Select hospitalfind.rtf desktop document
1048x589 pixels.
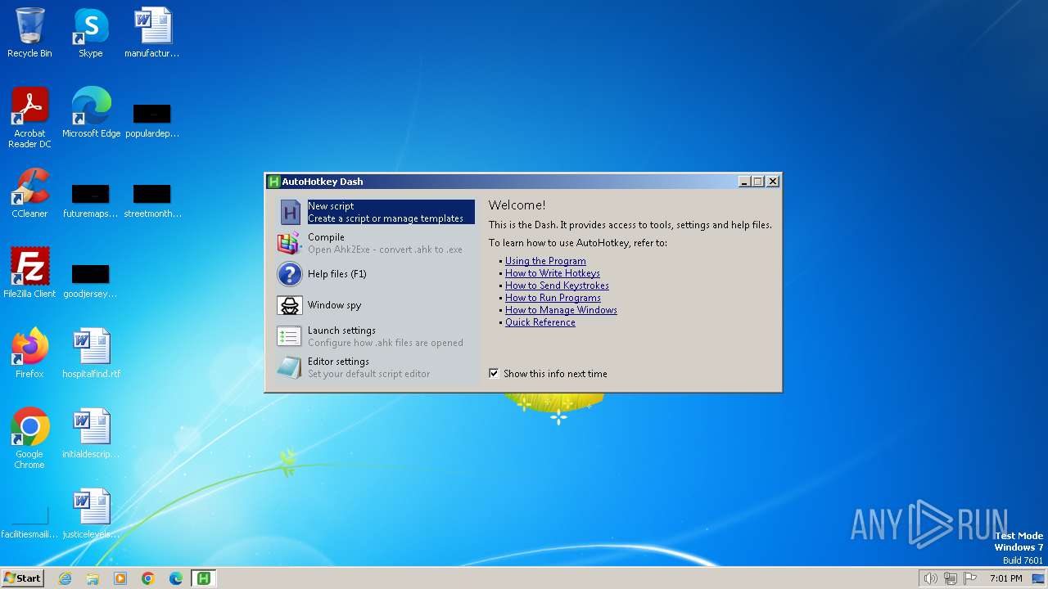point(91,353)
